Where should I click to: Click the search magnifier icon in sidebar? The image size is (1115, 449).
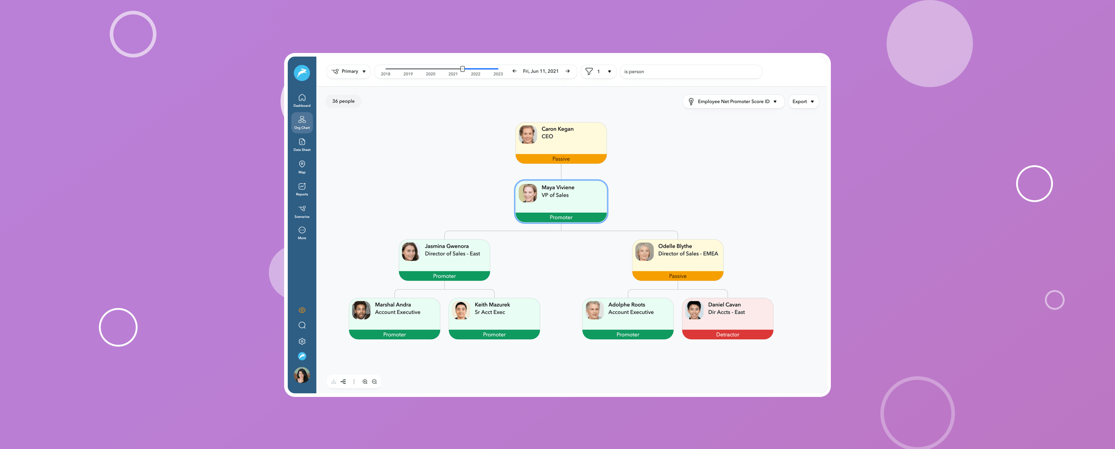point(302,325)
